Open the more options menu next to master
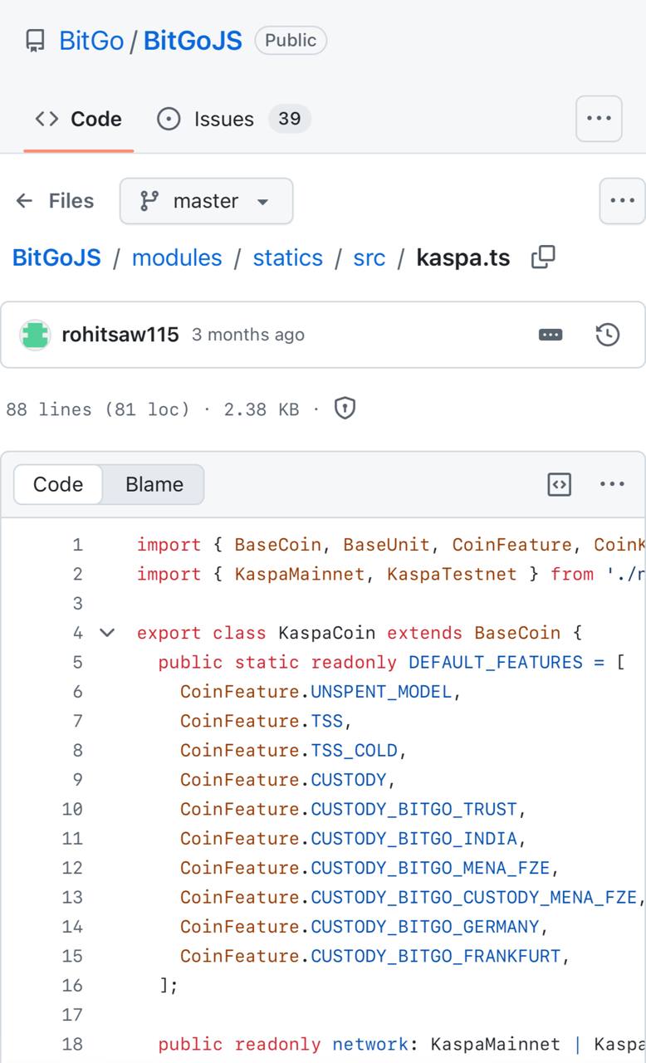This screenshot has height=1063, width=646. pyautogui.click(x=622, y=201)
